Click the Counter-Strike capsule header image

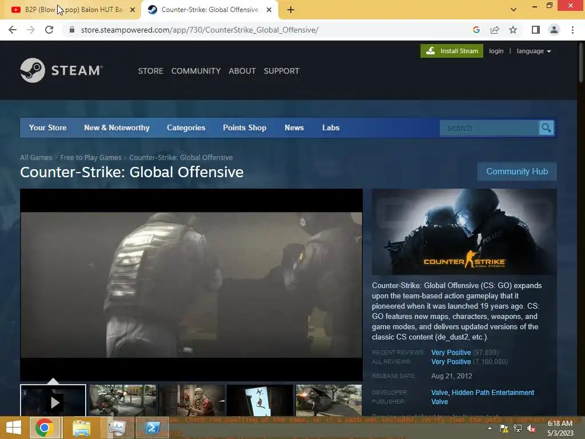coord(464,232)
